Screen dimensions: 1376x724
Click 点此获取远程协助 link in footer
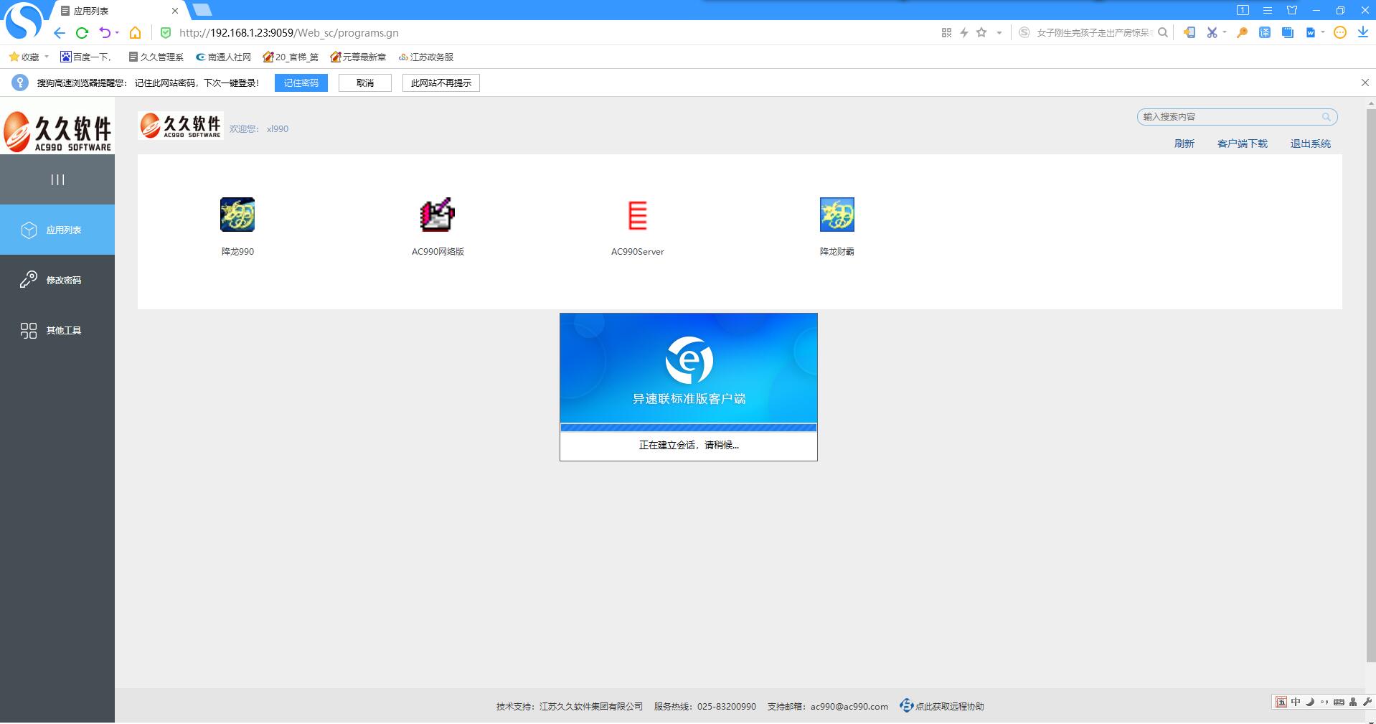(942, 706)
